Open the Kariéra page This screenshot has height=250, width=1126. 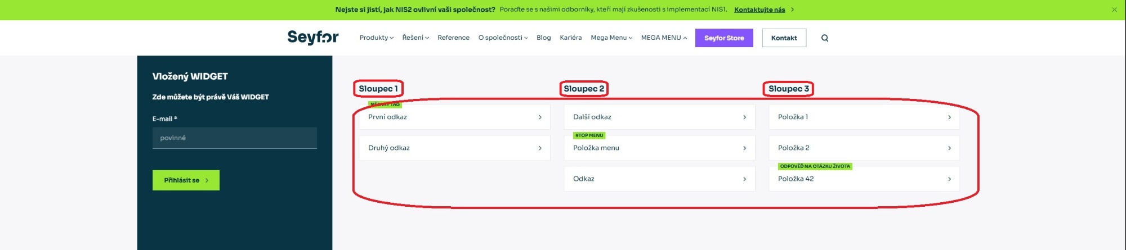coord(571,38)
